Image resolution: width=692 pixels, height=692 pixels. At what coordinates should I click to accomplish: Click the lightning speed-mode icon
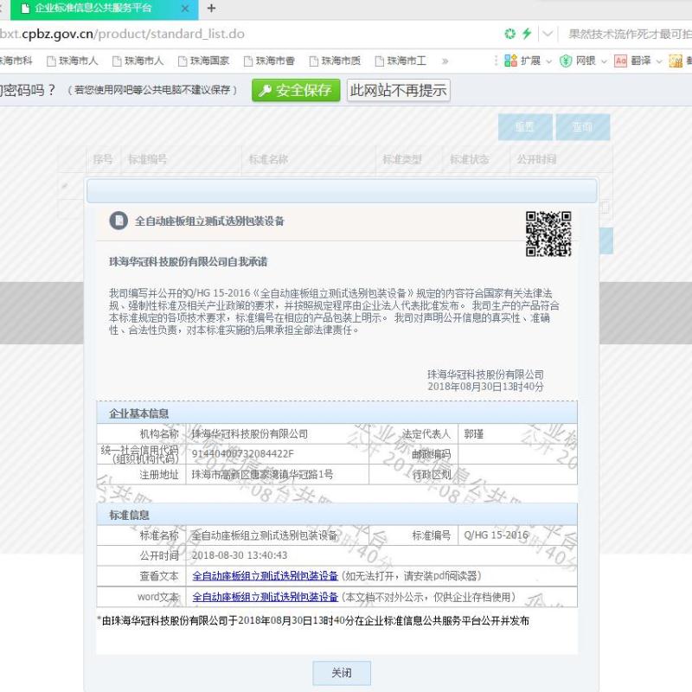[527, 34]
